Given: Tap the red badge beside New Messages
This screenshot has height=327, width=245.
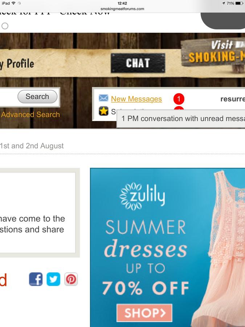Looking at the screenshot, I should pos(179,99).
